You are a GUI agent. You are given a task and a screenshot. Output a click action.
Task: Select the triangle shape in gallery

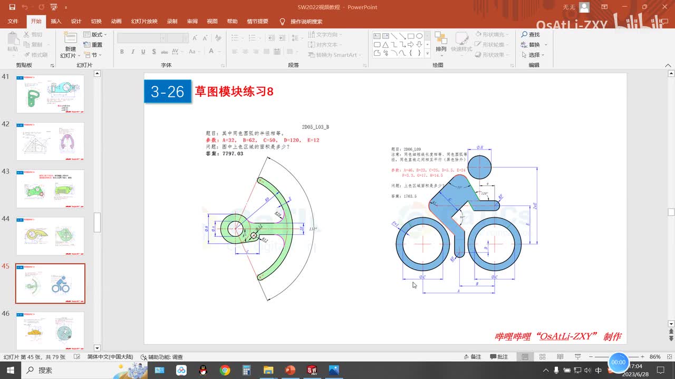[385, 45]
